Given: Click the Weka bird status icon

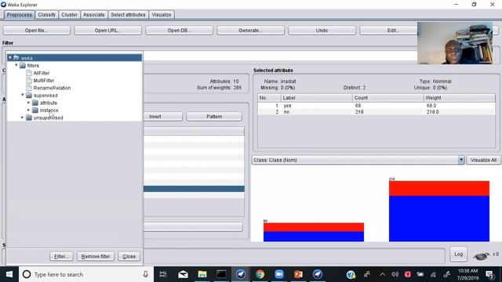Looking at the screenshot, I should (481, 255).
